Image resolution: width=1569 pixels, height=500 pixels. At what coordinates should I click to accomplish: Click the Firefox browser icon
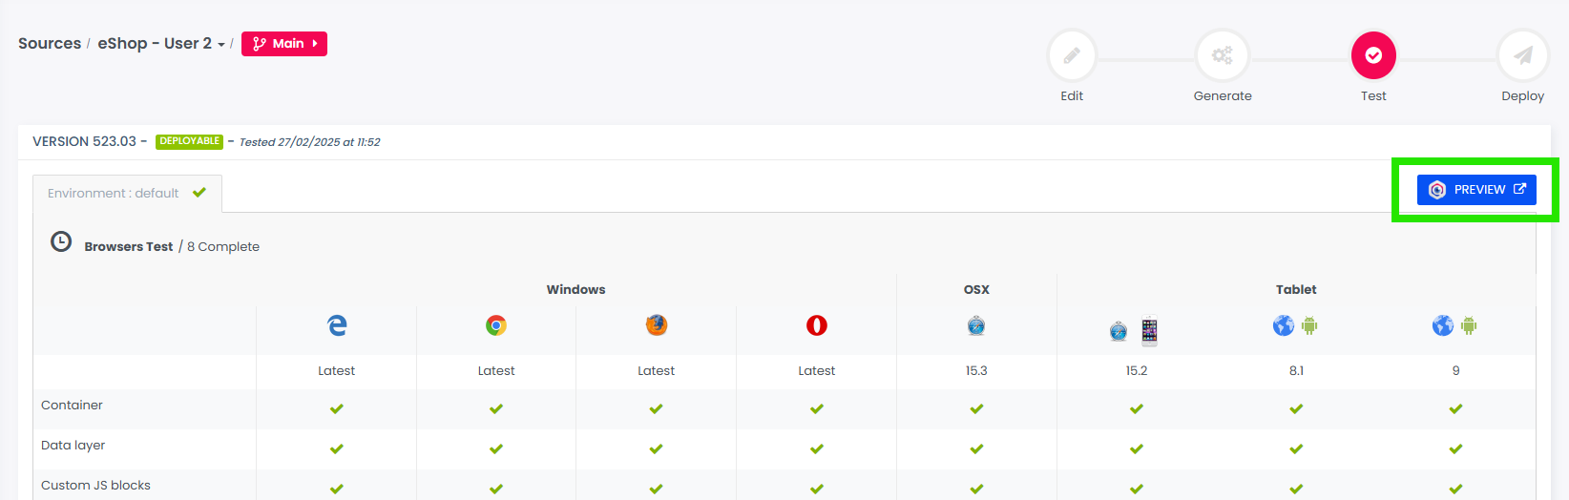tap(657, 325)
